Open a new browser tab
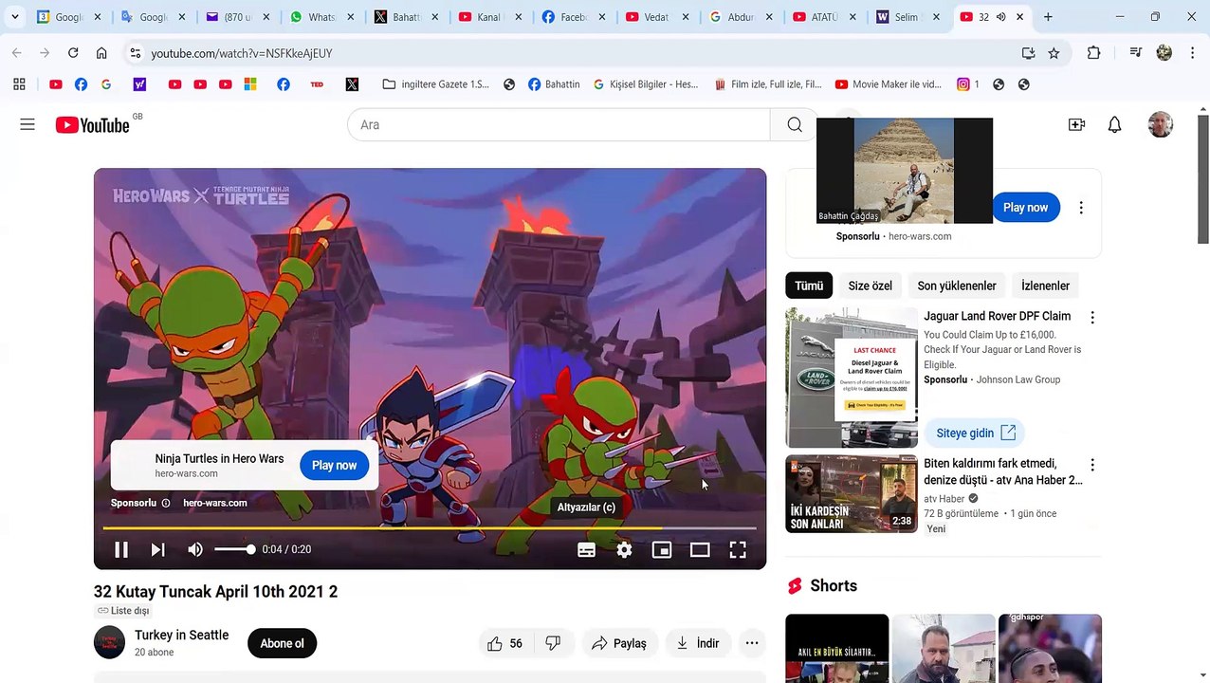The image size is (1210, 683). click(1048, 17)
